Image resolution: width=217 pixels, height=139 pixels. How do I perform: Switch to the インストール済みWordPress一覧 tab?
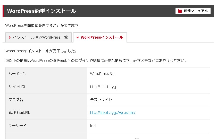tap(40, 37)
